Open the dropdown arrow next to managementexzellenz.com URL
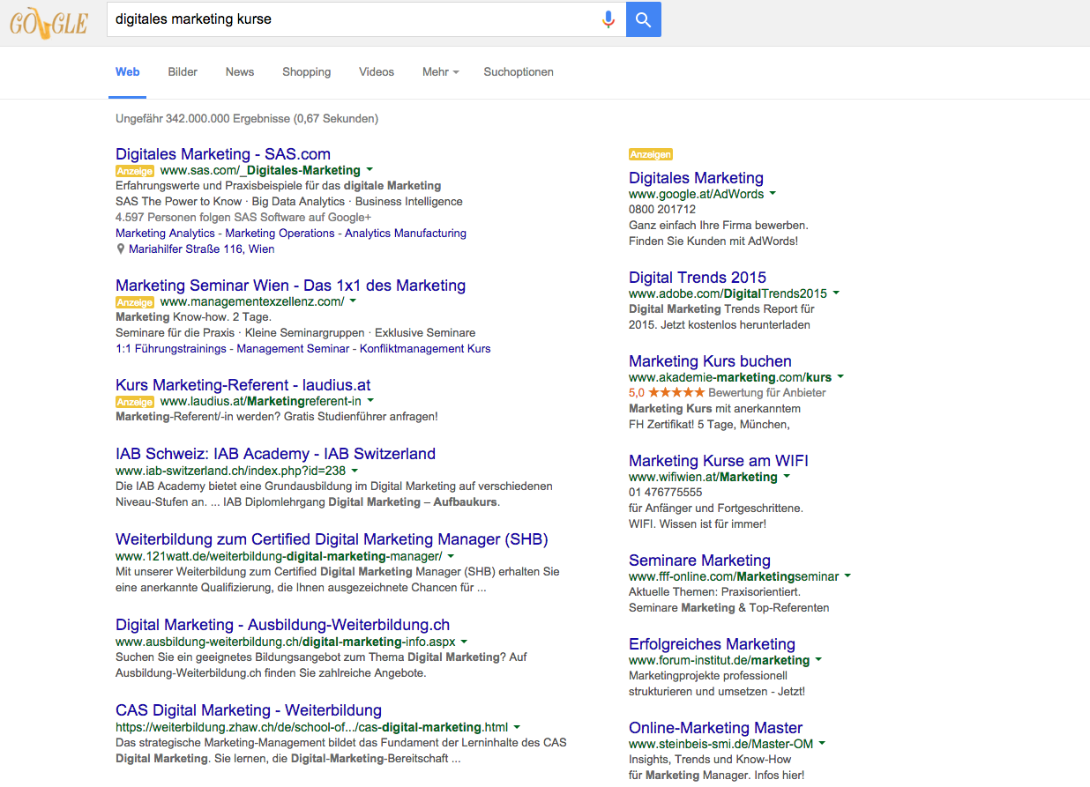Screen dimensions: 1090x787 [353, 301]
